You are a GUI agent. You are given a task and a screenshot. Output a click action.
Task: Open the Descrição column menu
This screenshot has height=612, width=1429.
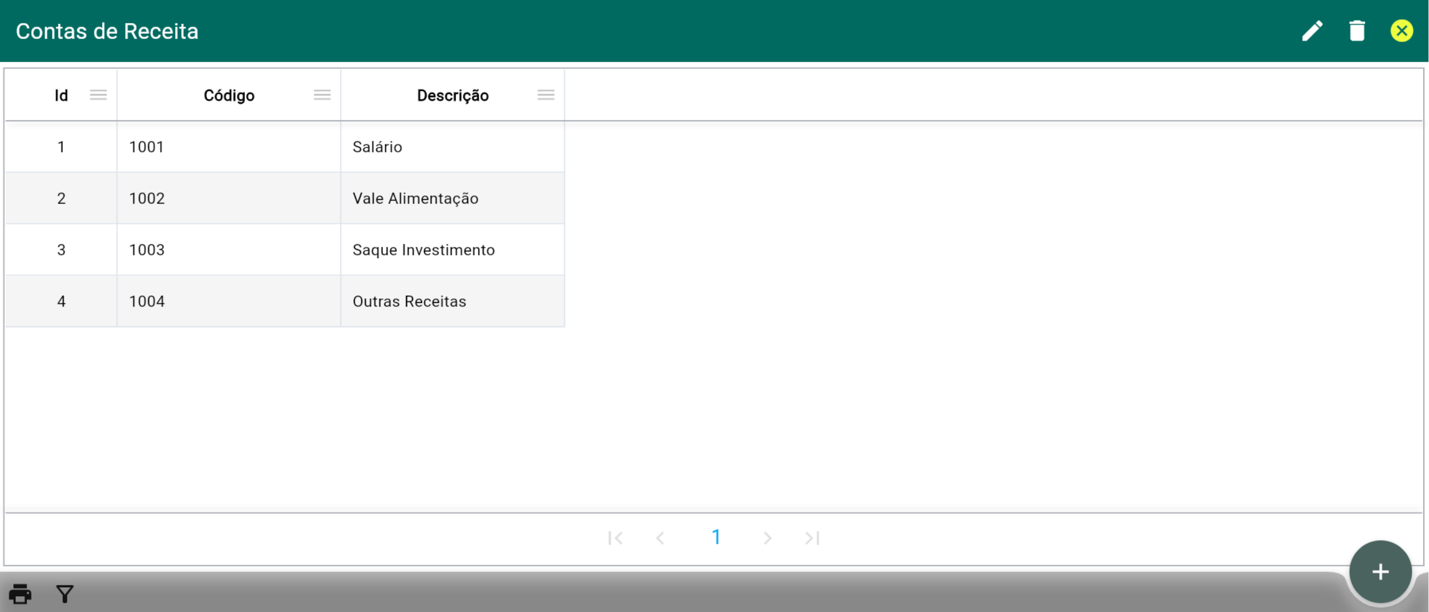(545, 95)
